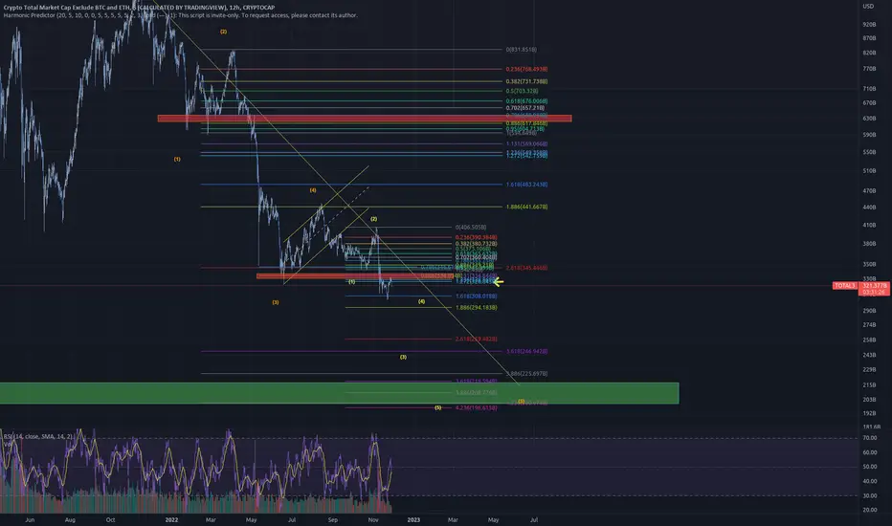Click the 229B price axis label

pos(869,370)
